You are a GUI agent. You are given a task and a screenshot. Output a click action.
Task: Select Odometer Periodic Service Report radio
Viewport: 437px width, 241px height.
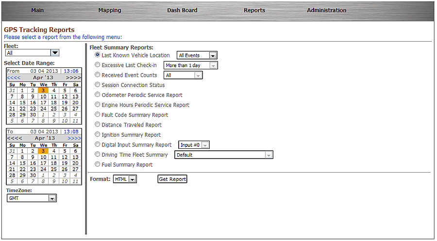[97, 95]
